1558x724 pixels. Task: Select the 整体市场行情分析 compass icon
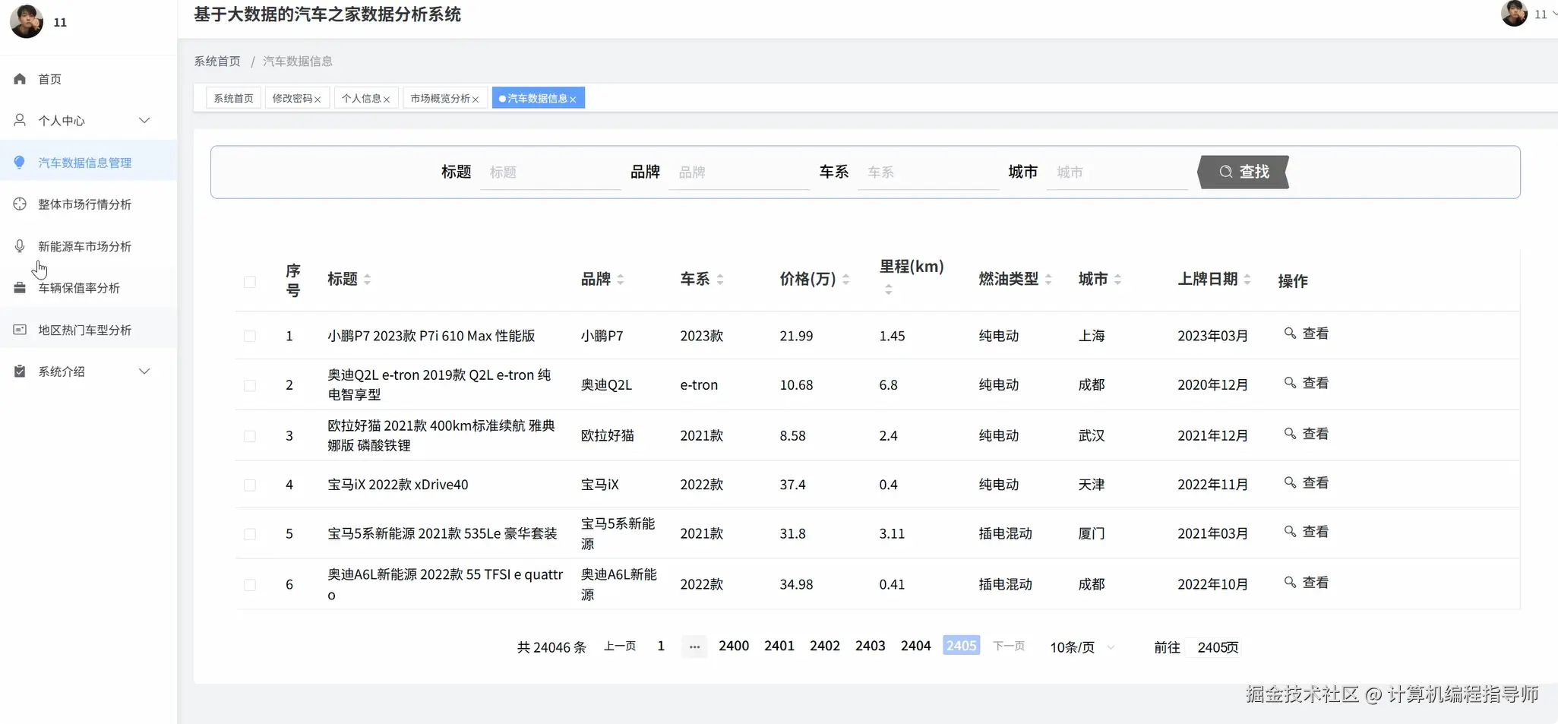pos(18,204)
